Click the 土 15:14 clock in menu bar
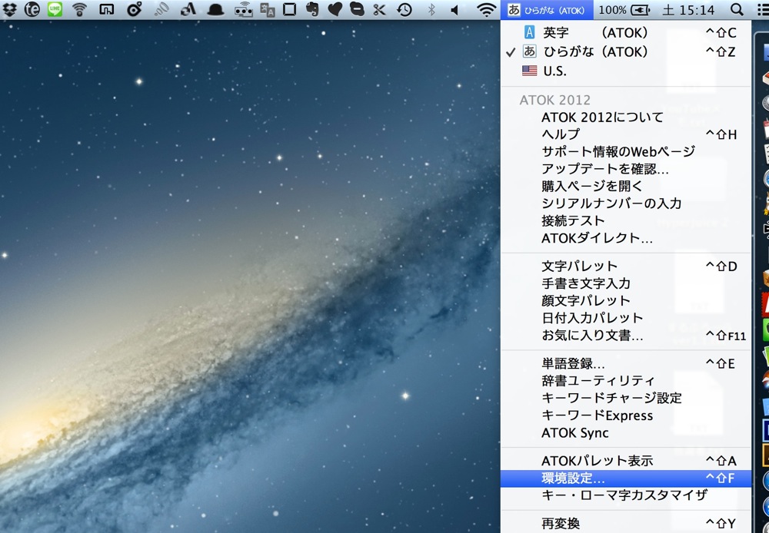This screenshot has height=533, width=769. (688, 10)
